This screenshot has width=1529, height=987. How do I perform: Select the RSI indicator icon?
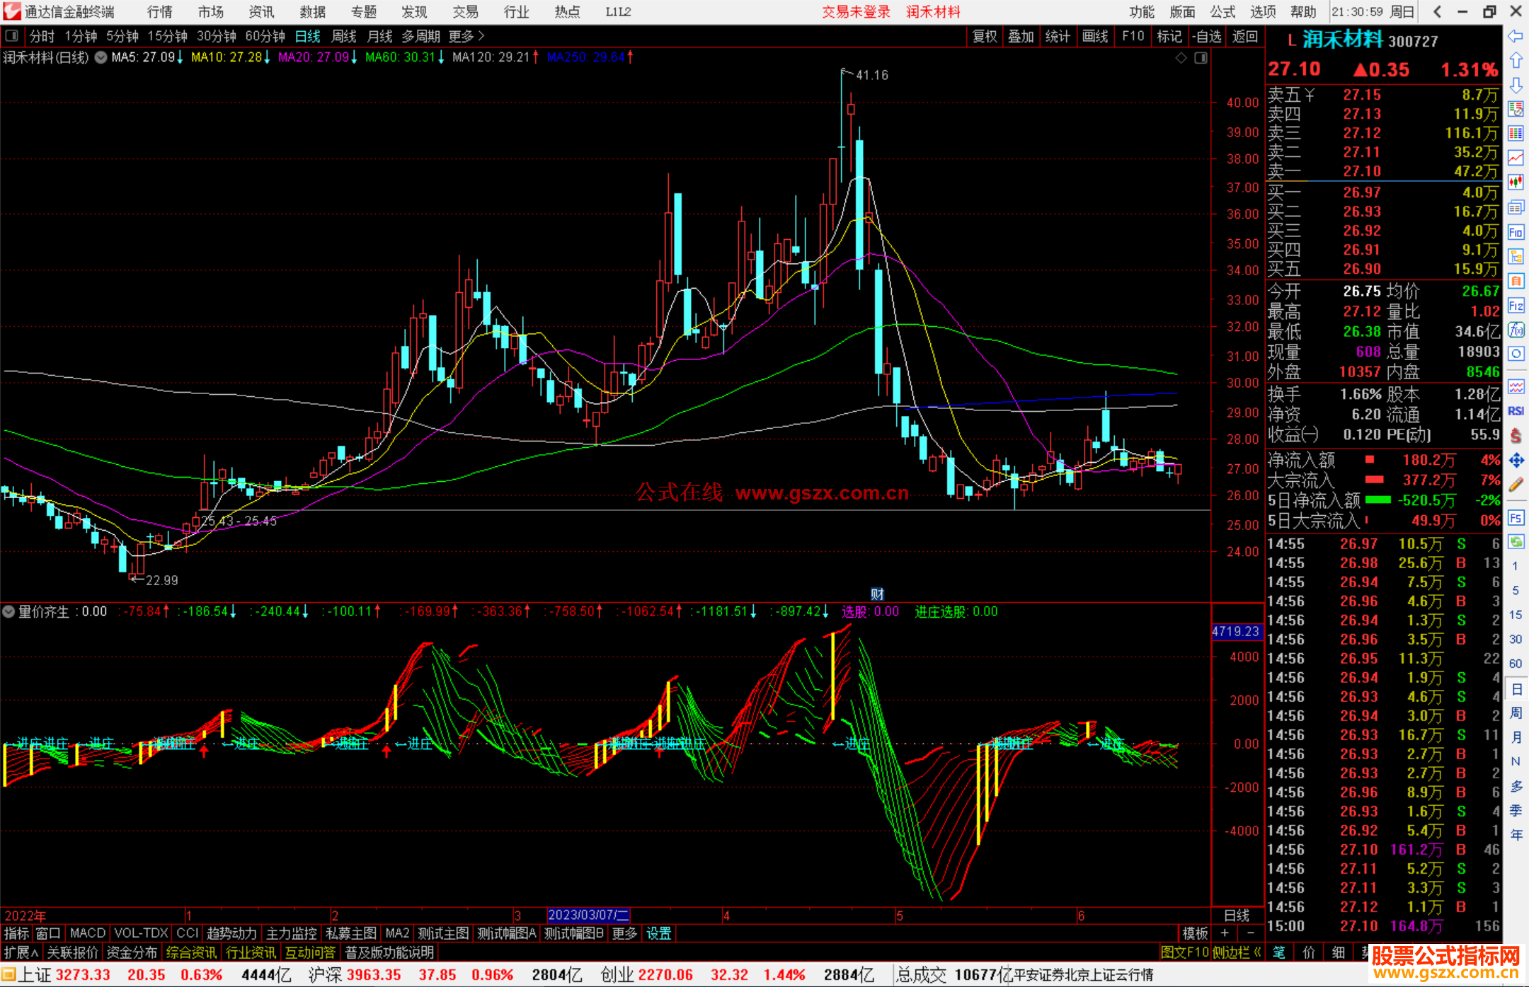pos(1516,411)
